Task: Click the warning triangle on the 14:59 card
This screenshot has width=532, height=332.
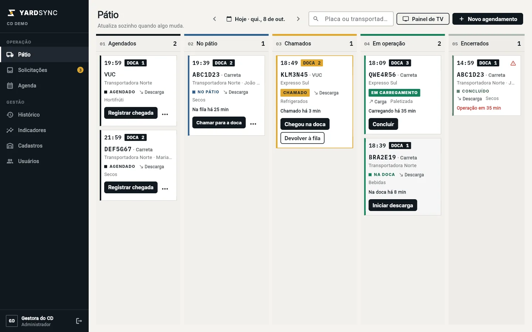Action: 513,63
